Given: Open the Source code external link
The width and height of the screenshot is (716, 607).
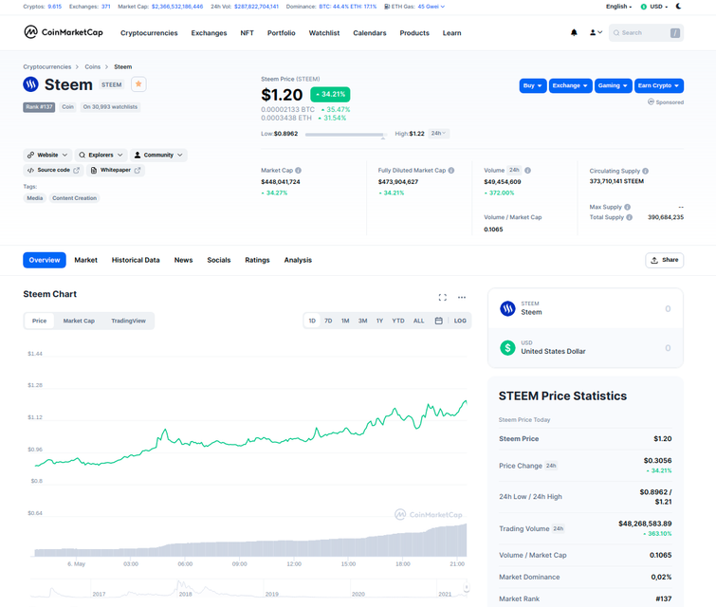Looking at the screenshot, I should (53, 170).
